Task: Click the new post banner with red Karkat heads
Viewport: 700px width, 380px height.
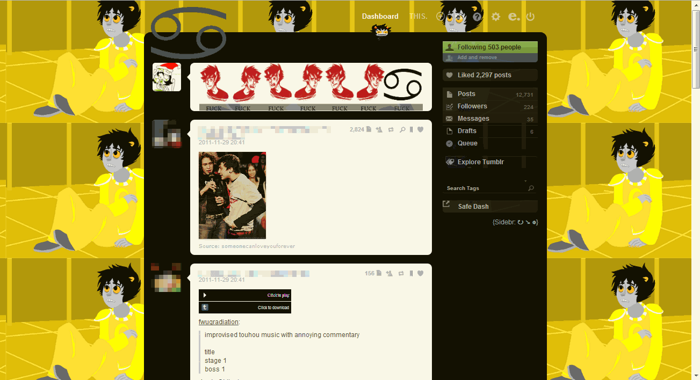Action: coord(311,87)
